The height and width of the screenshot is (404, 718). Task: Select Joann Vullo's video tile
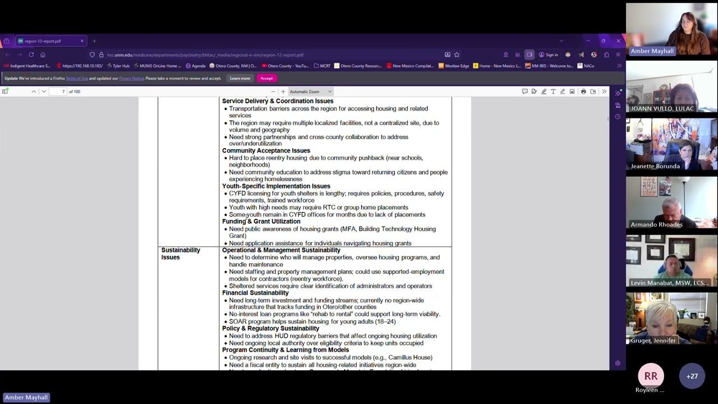(671, 88)
